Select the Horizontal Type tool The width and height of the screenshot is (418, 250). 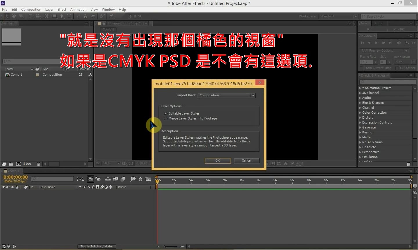pos(69,16)
